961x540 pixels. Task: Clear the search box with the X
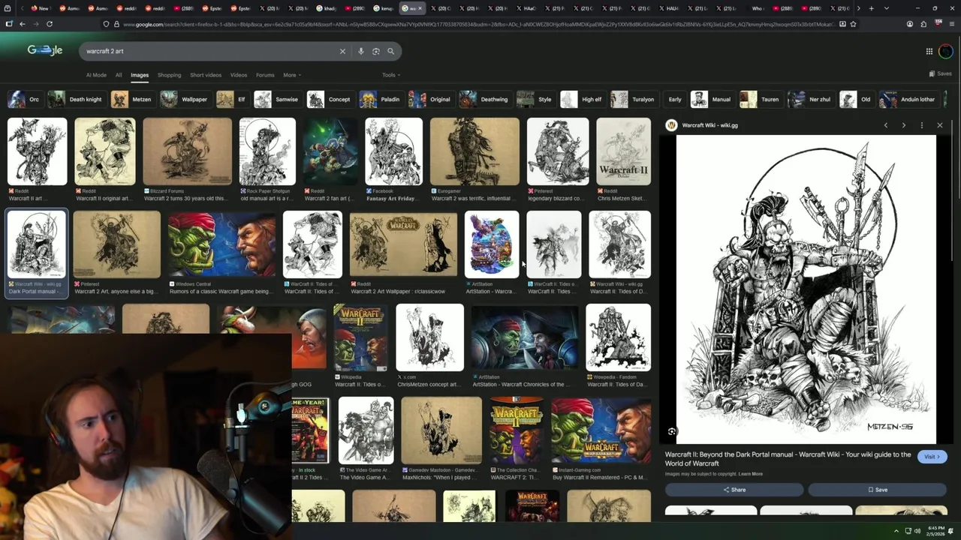[x=342, y=51]
